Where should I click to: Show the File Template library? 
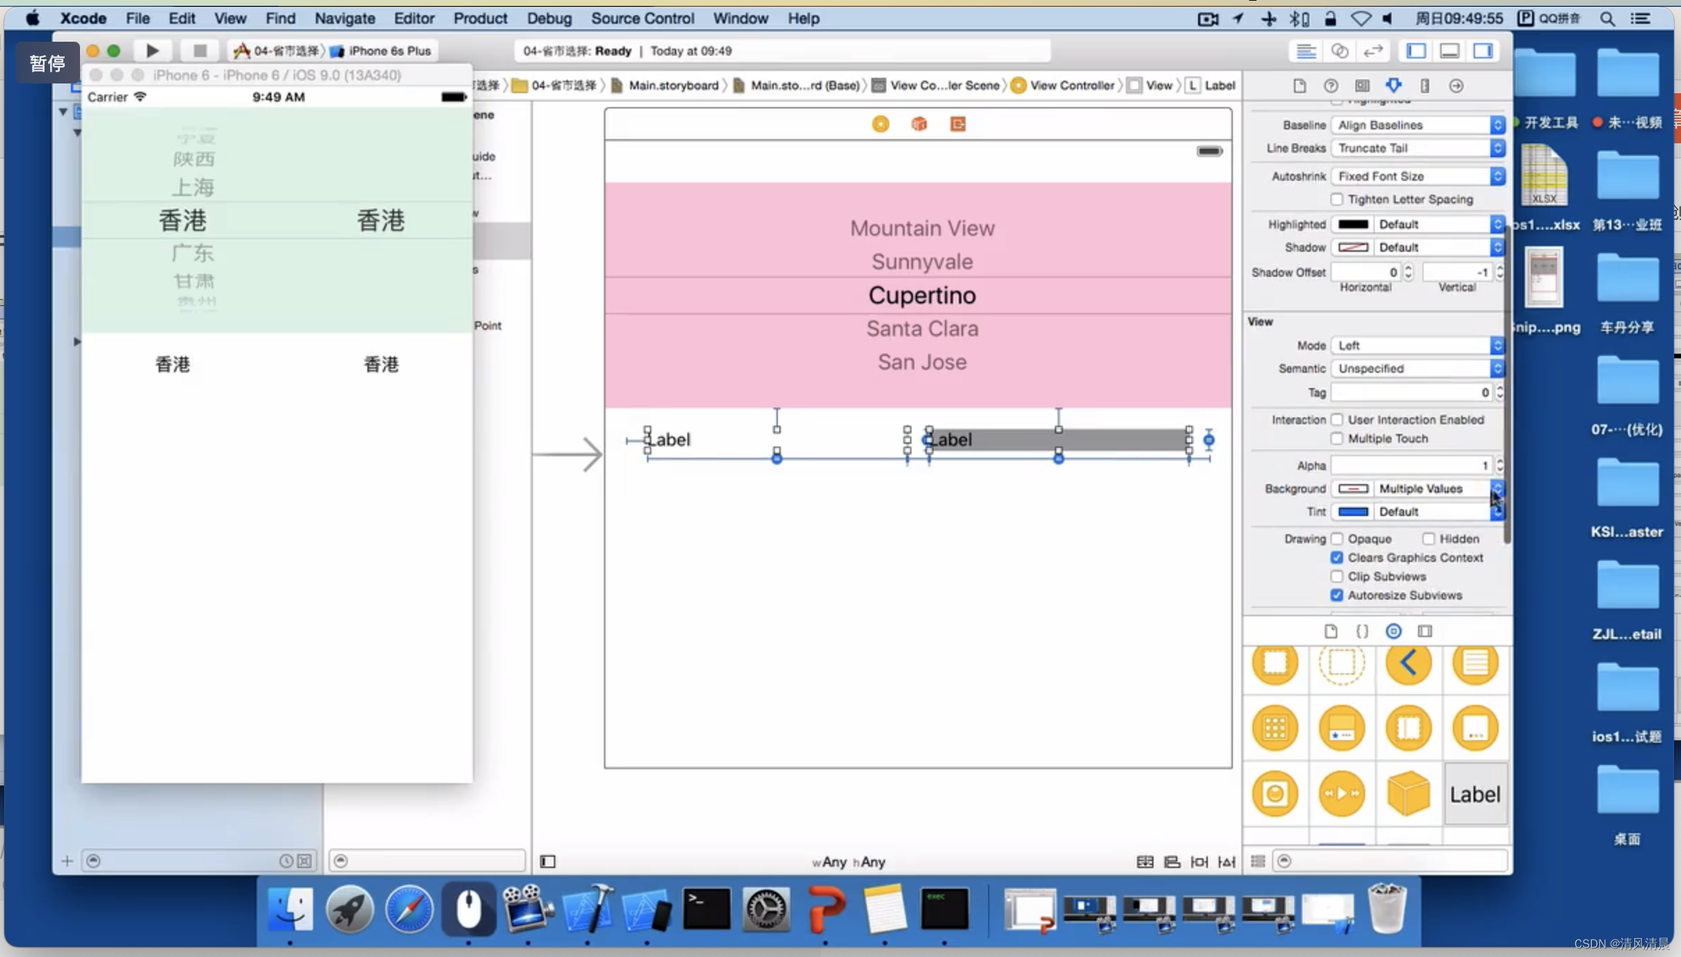coord(1330,631)
